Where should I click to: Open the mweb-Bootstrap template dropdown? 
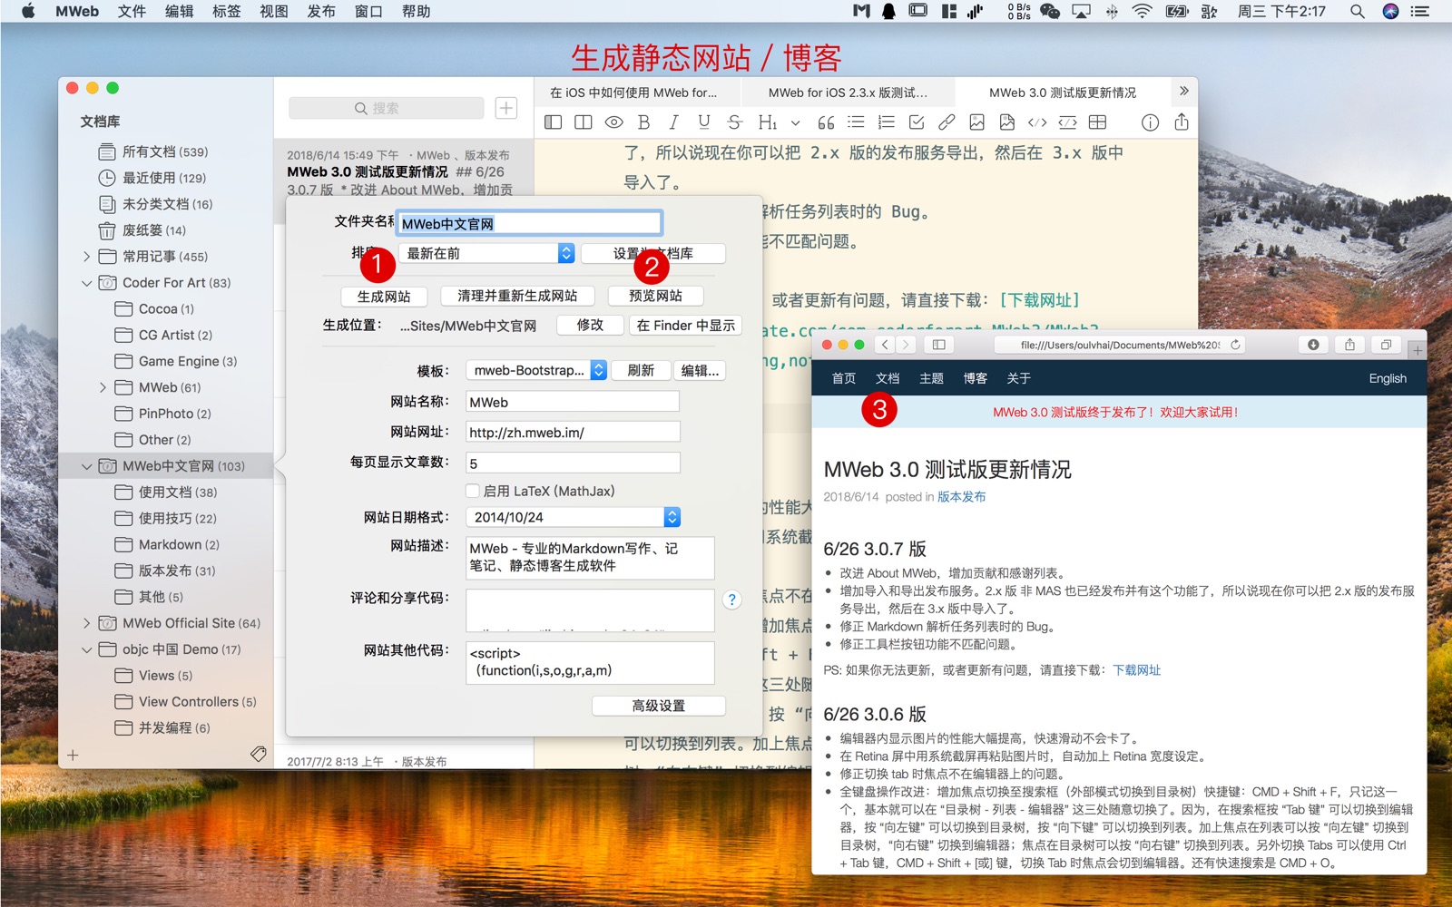click(535, 370)
